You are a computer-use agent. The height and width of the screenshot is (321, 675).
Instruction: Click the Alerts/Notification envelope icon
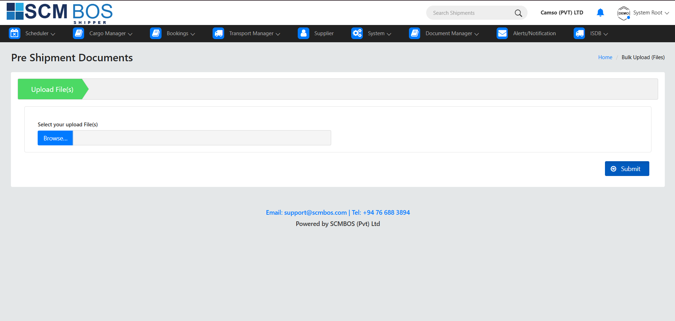coord(502,33)
